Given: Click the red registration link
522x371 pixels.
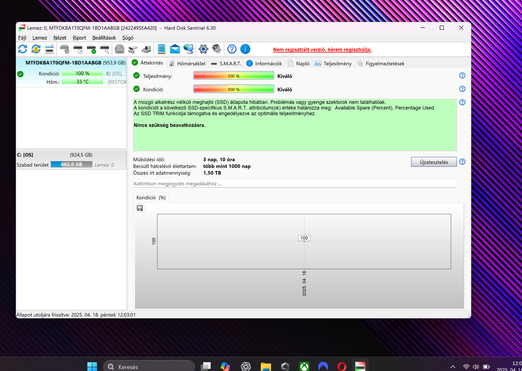Looking at the screenshot, I should [x=322, y=50].
